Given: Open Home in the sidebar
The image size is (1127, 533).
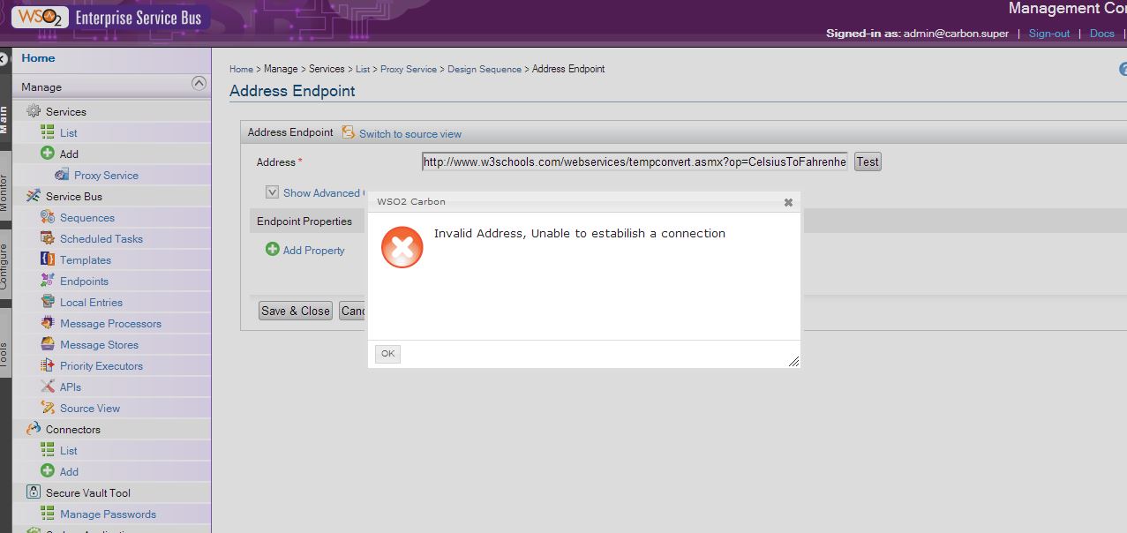Looking at the screenshot, I should point(38,58).
